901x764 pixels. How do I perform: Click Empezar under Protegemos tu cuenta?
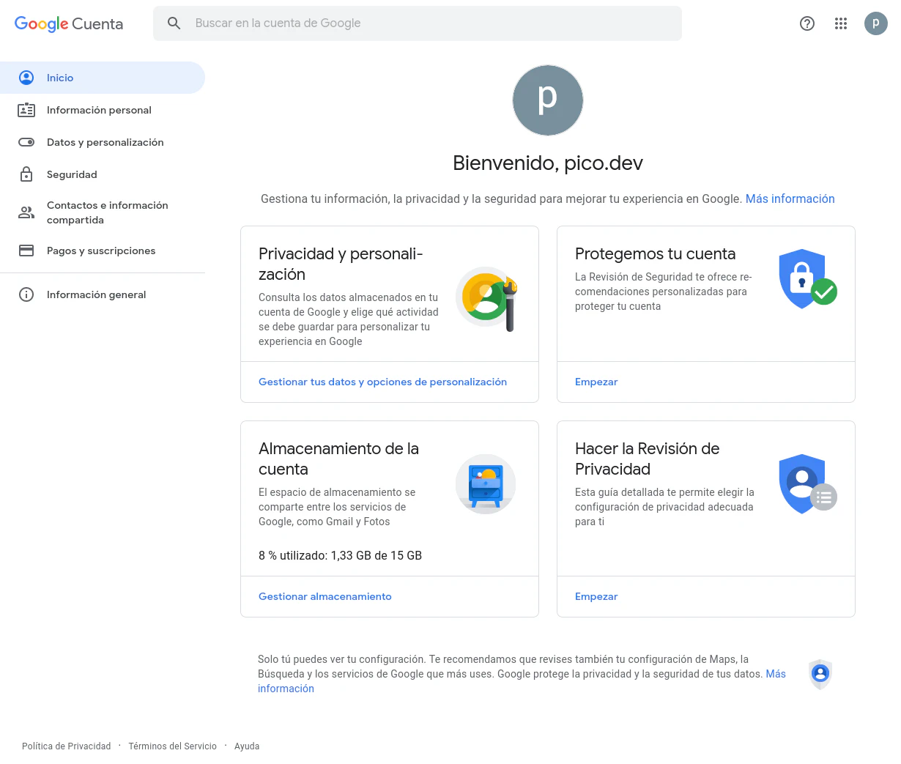[x=596, y=382]
